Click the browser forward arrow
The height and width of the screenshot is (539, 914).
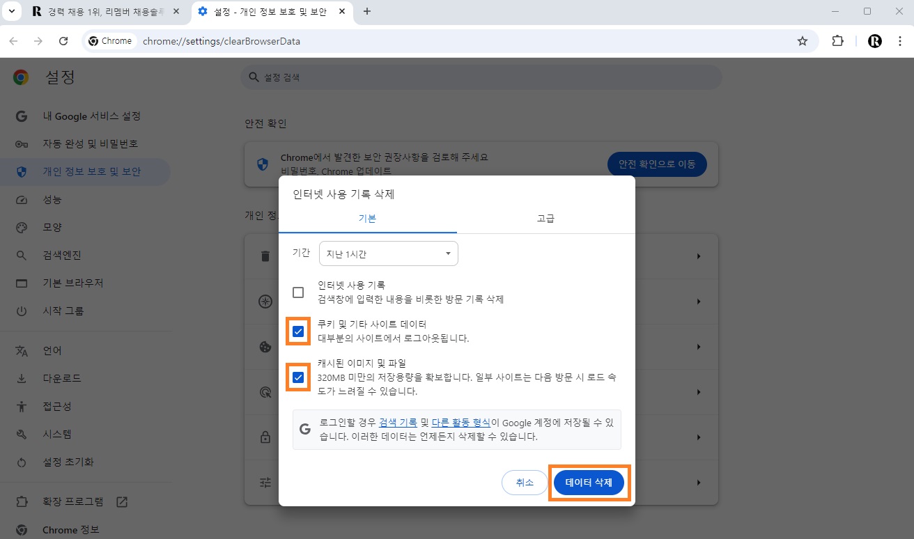point(38,41)
